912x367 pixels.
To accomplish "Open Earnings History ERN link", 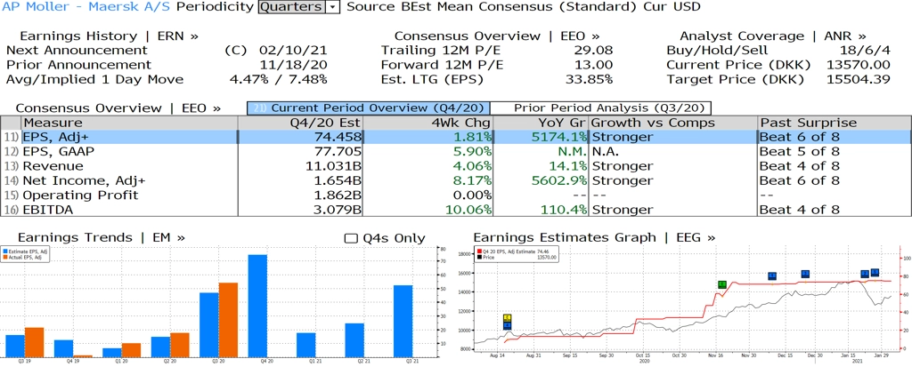I will tap(110, 36).
